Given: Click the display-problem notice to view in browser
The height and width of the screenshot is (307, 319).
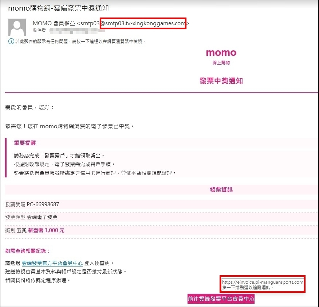Looking at the screenshot, I should (80, 41).
